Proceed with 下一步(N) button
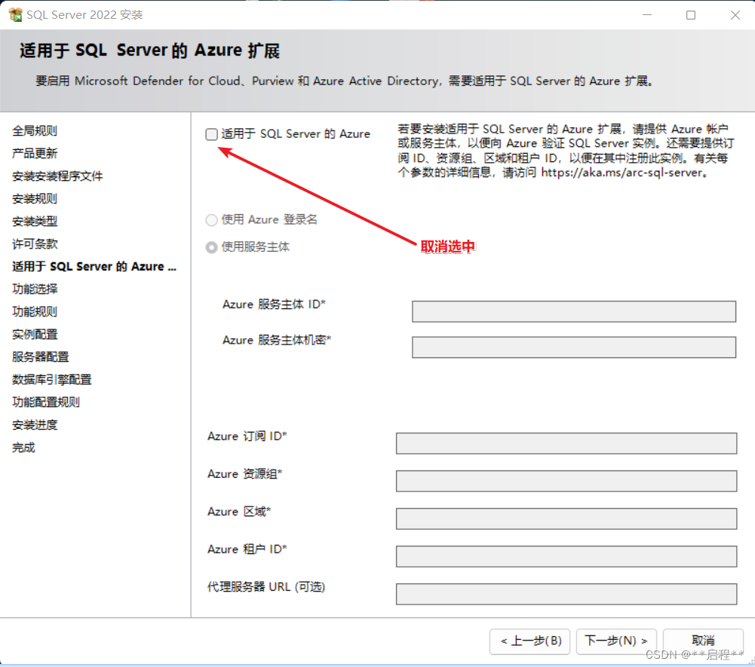The height and width of the screenshot is (667, 755). tap(616, 641)
